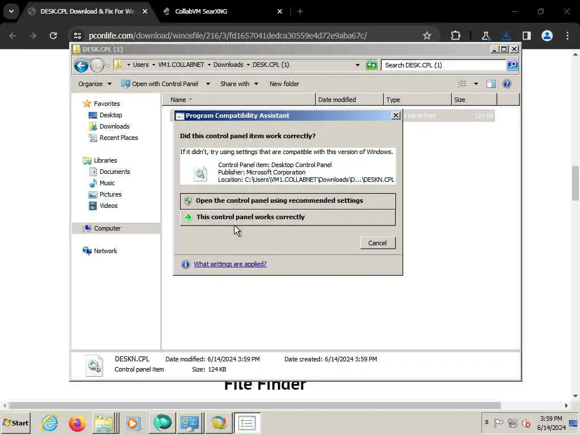
Task: Bookmark this page with star icon
Action: 427,36
